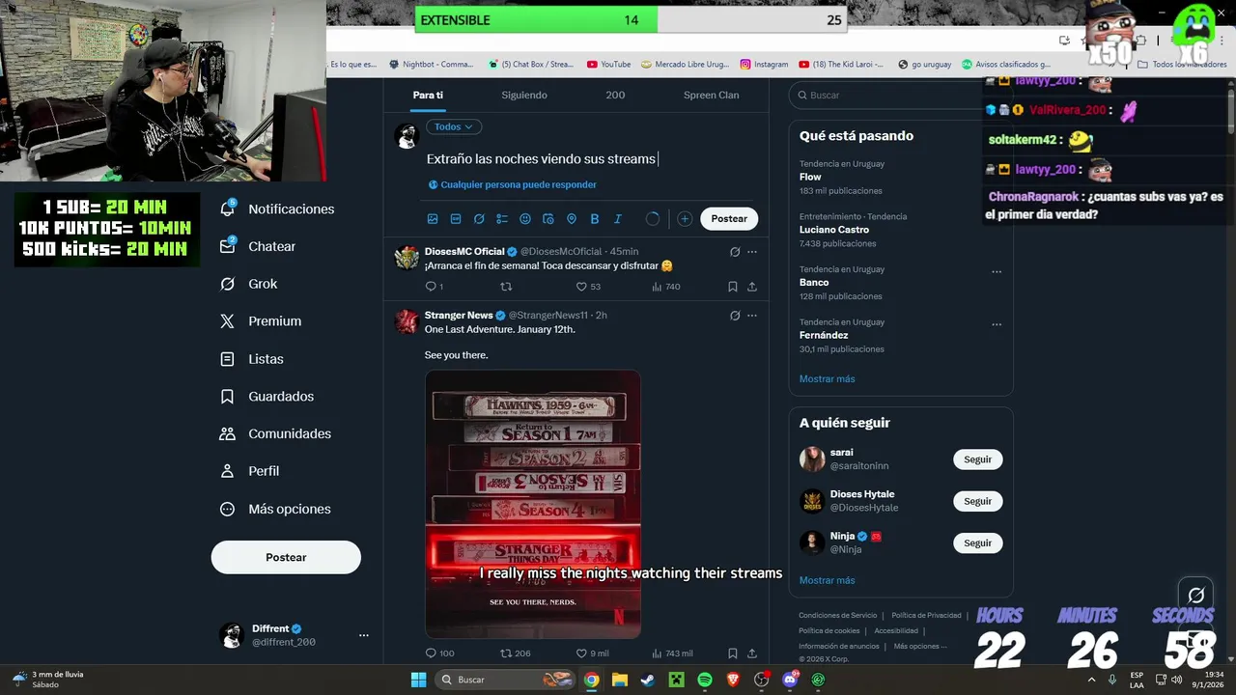Open Grok explain on DiosesMC post
1236x695 pixels.
(x=735, y=252)
